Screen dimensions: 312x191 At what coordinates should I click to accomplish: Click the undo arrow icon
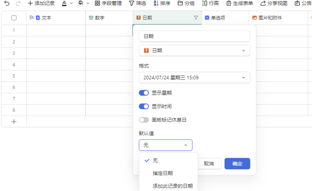click(7, 3)
